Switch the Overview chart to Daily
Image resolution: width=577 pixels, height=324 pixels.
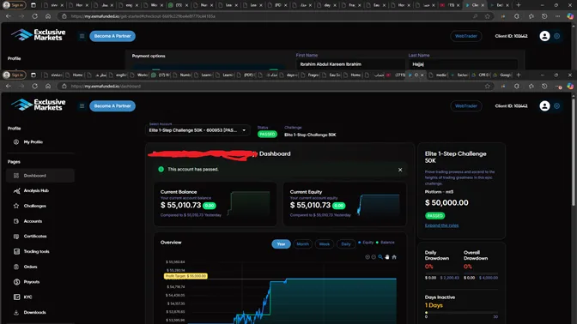click(346, 244)
